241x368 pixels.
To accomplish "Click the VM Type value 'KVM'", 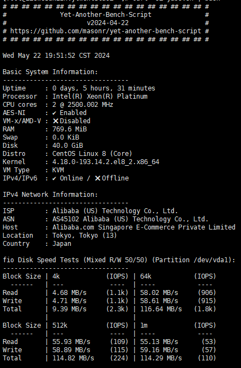I will 58,170.
